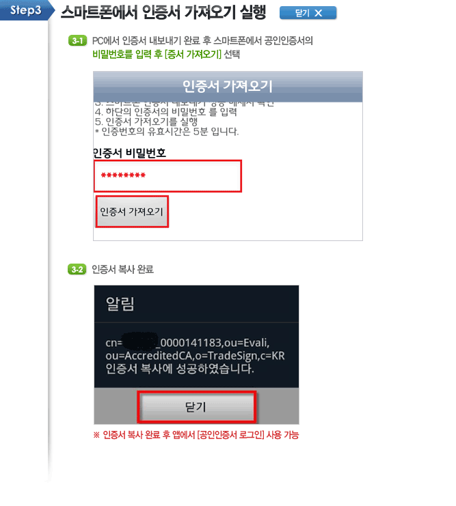Image resolution: width=456 pixels, height=506 pixels.
Task: Click the 인증서 비밀번호 label
Action: click(130, 153)
